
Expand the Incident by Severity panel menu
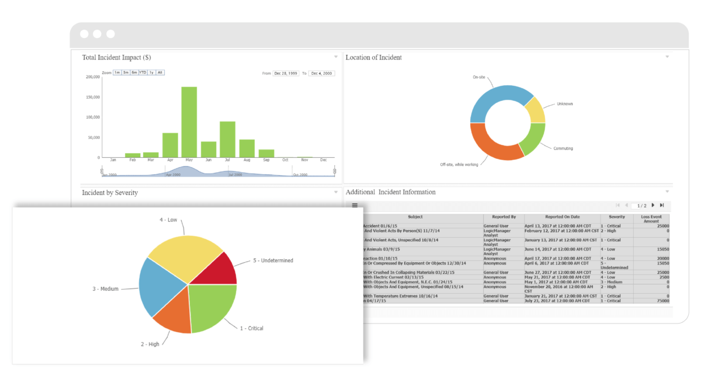(336, 192)
